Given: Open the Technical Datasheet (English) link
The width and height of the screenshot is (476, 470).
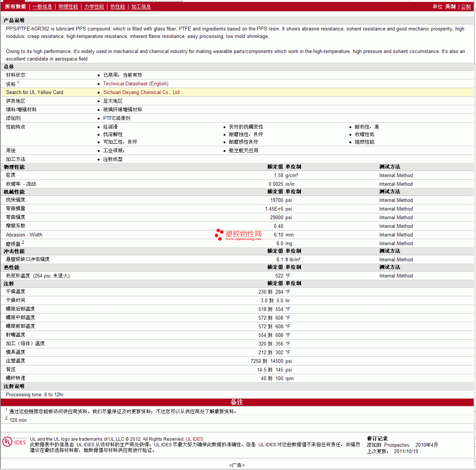Looking at the screenshot, I should coord(136,84).
